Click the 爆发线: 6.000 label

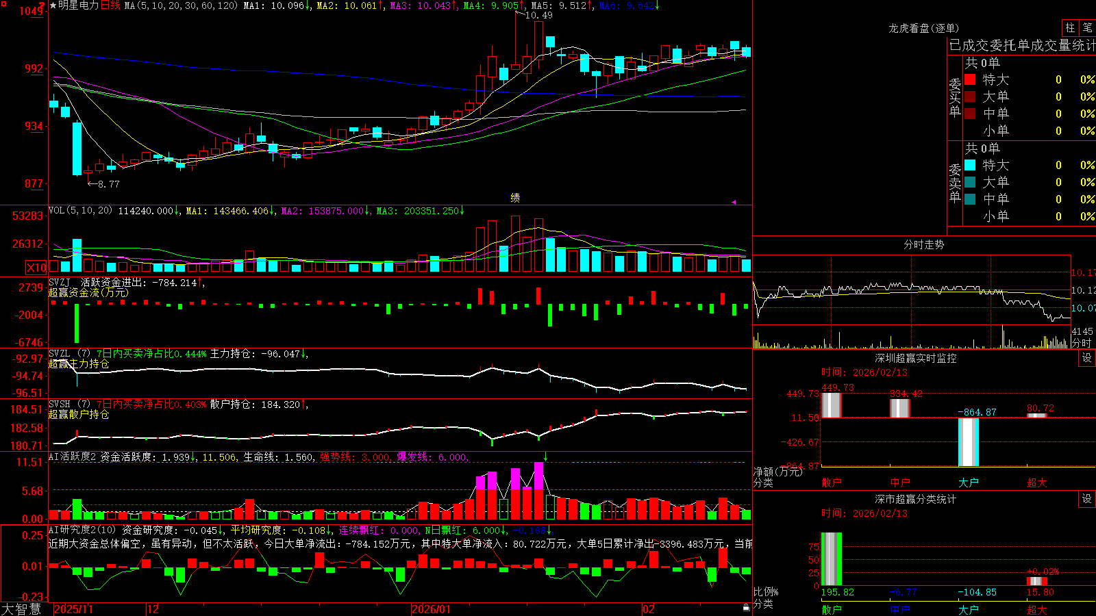433,457
